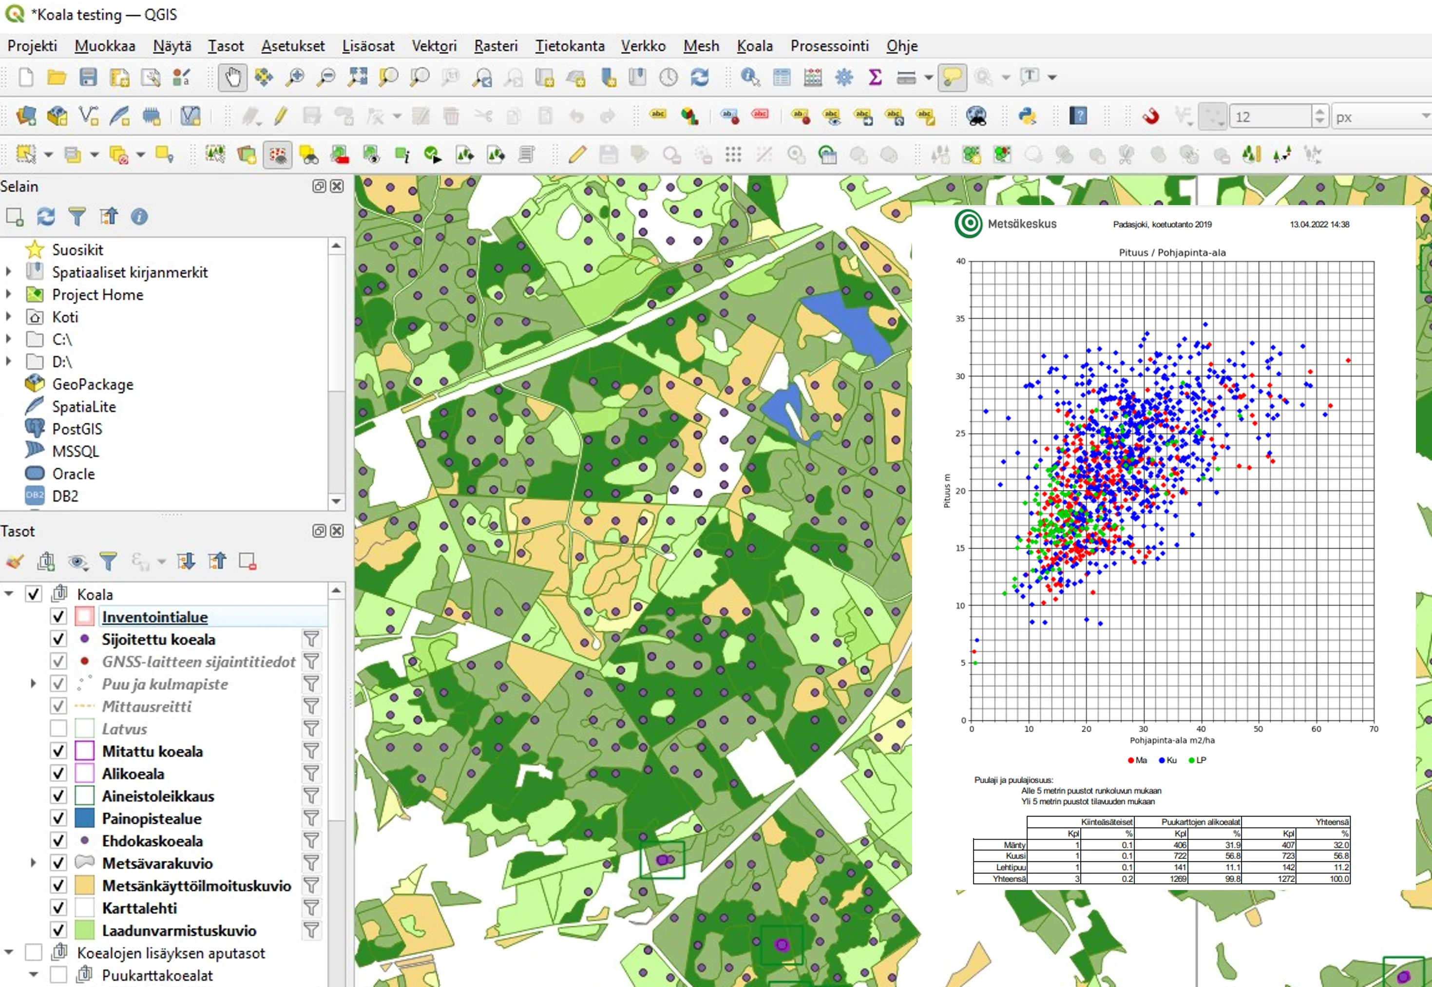Toggle the Painopistealue layer checkbox

pos(58,818)
